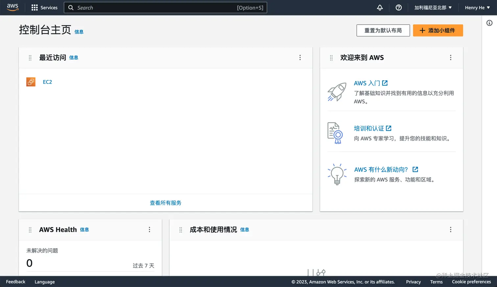Grab the drag handle of 成本和使用情况 widget
497x287 pixels.
(x=181, y=230)
